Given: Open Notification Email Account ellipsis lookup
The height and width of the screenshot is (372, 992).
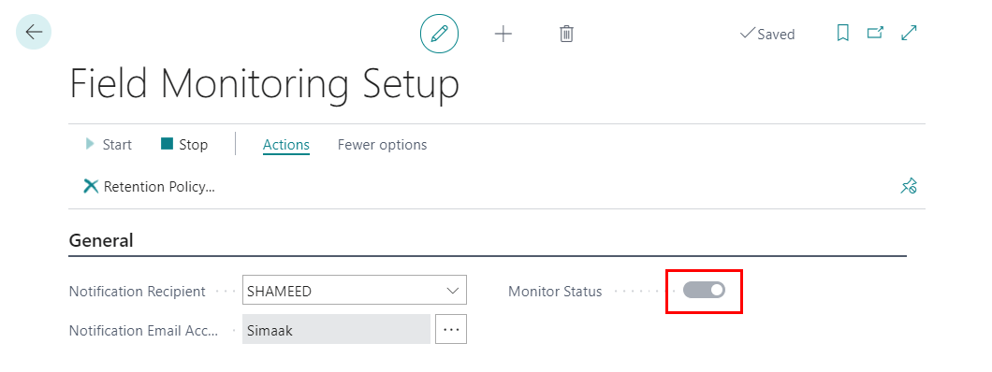Looking at the screenshot, I should pyautogui.click(x=450, y=329).
